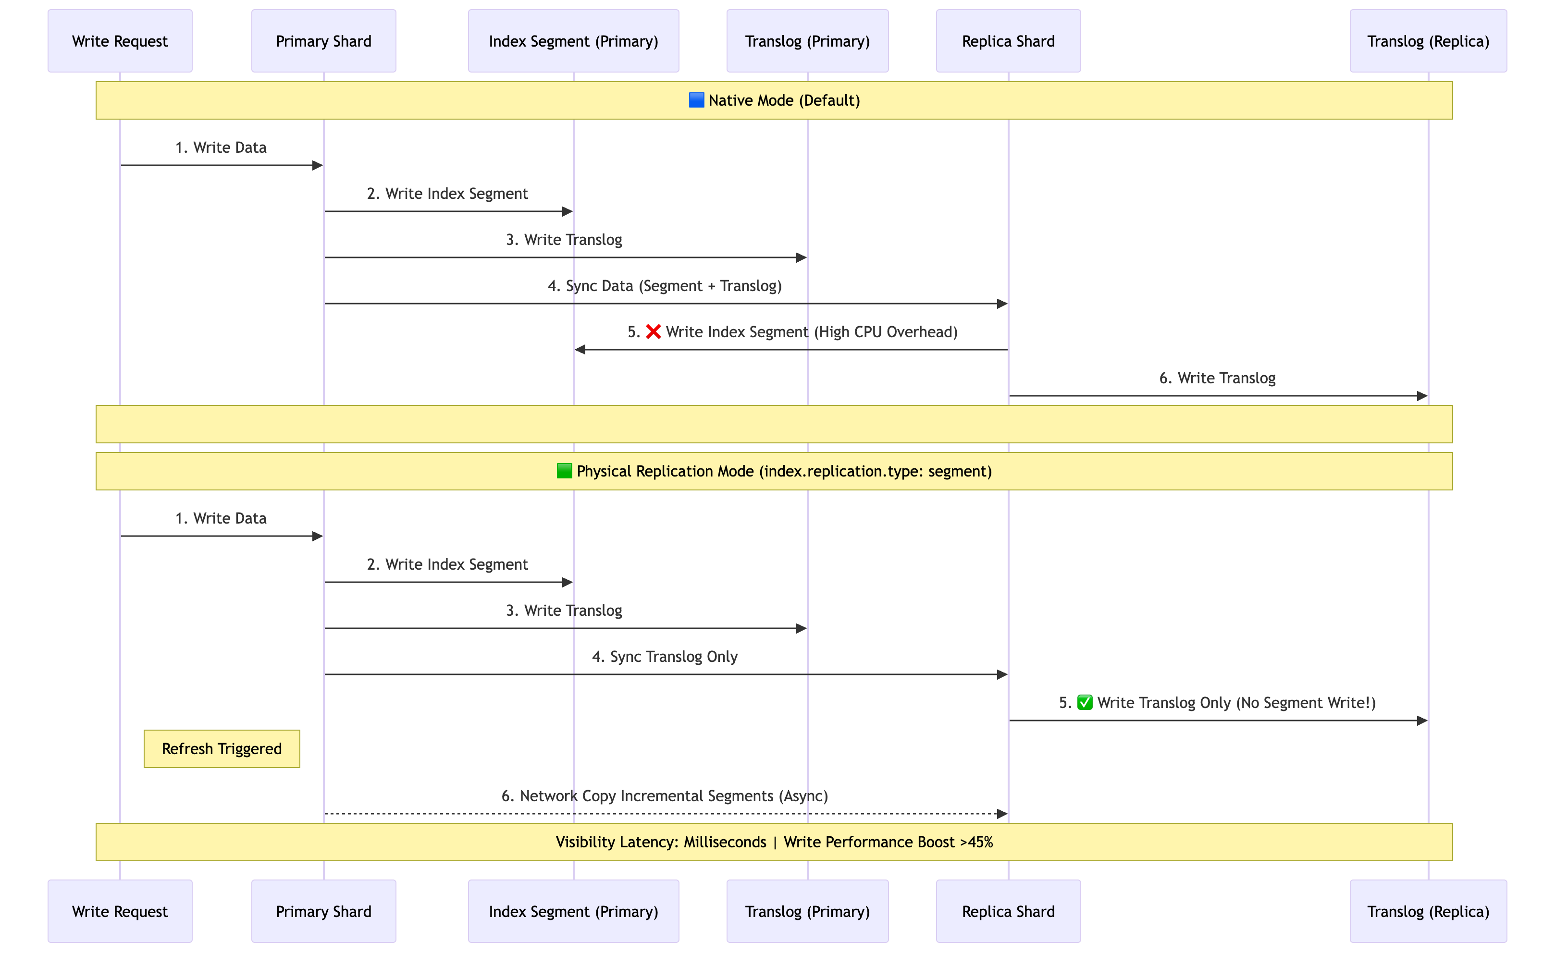Screen dimensions: 1555x953
Task: Click the Sync Translog Only arrow label
Action: click(665, 656)
